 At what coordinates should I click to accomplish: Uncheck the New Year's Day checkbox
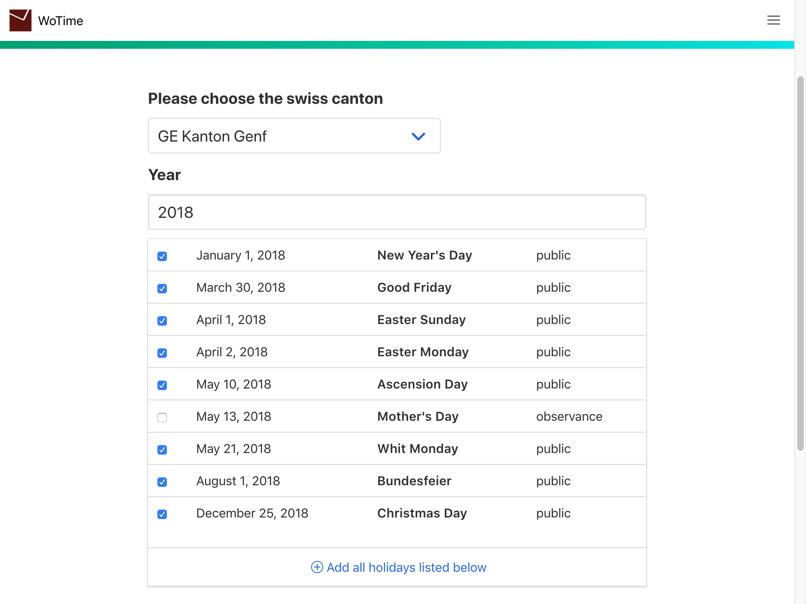[162, 256]
